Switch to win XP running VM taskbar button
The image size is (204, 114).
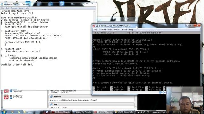pyautogui.click(x=124, y=112)
